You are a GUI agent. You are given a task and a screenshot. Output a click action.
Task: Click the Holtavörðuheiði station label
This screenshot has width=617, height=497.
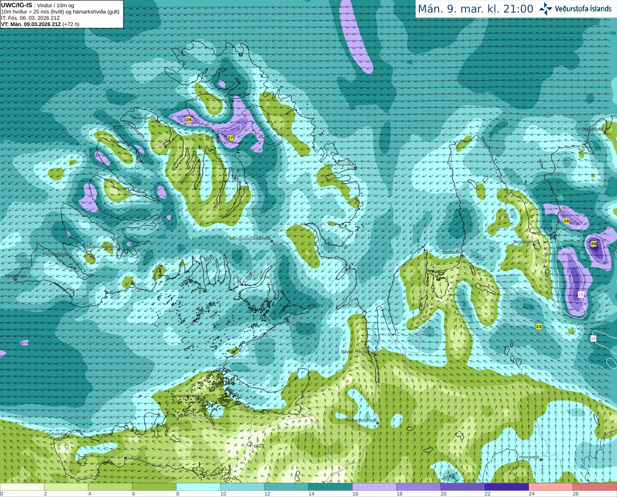(x=362, y=420)
